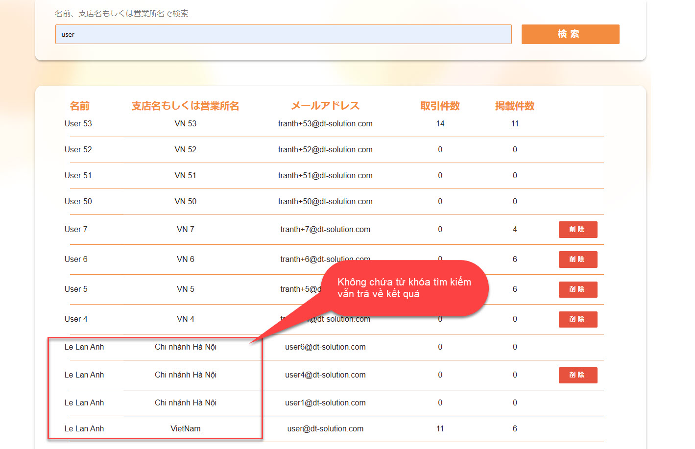Image resolution: width=695 pixels, height=449 pixels.
Task: Click the VietNam branch cell
Action: click(x=185, y=429)
